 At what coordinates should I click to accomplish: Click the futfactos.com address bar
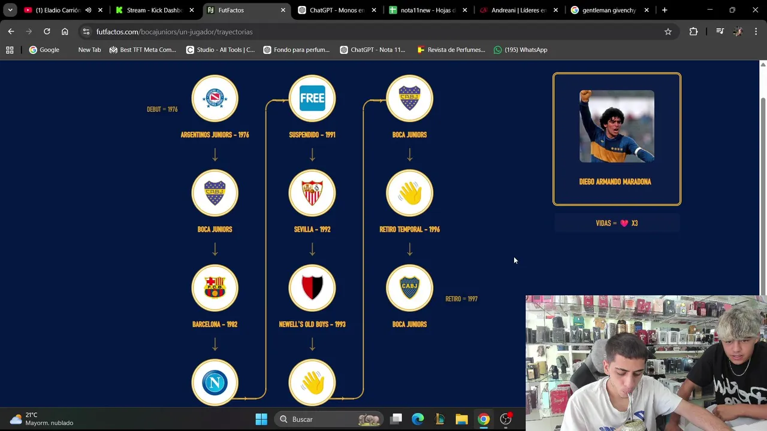tap(378, 32)
